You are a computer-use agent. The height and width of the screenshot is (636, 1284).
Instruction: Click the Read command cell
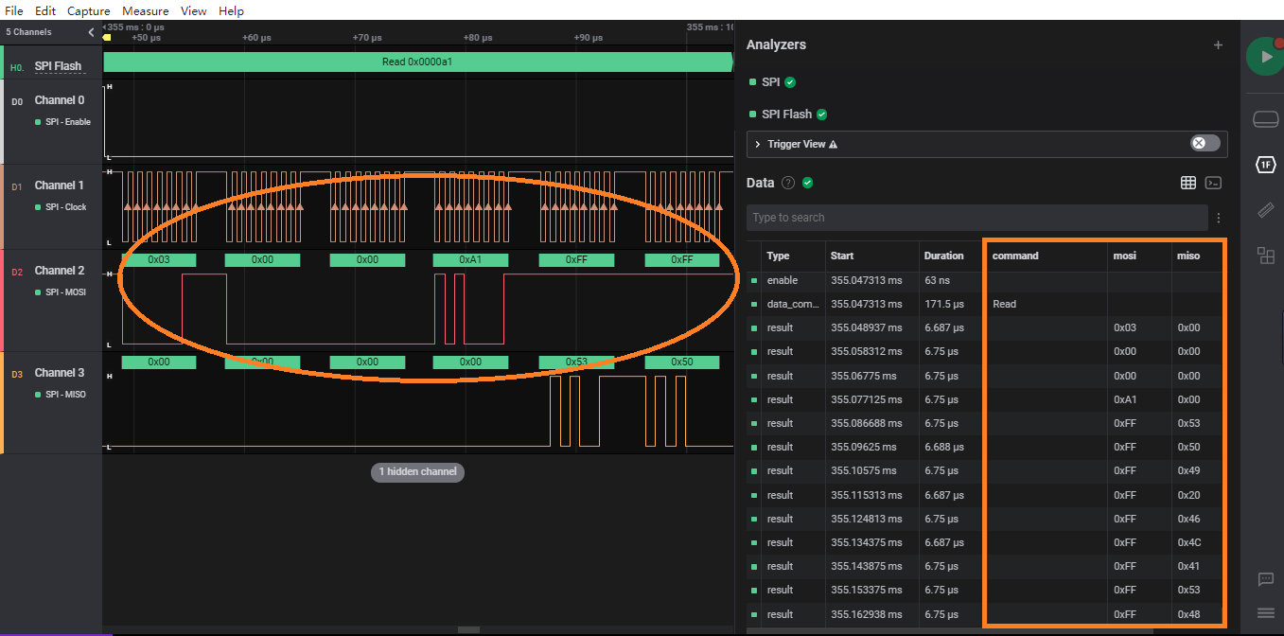click(1005, 304)
